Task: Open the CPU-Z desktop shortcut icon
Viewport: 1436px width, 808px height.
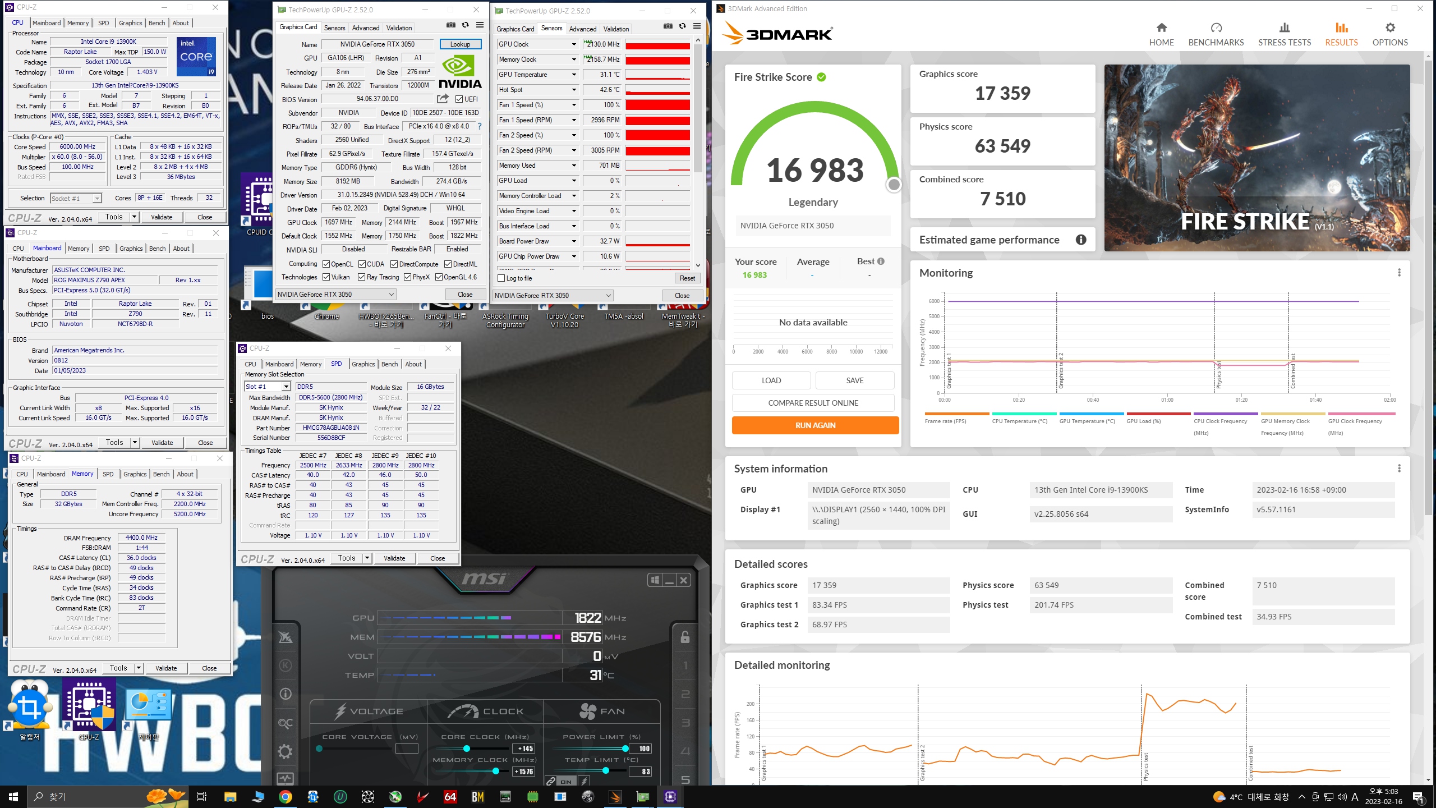Action: pyautogui.click(x=89, y=708)
